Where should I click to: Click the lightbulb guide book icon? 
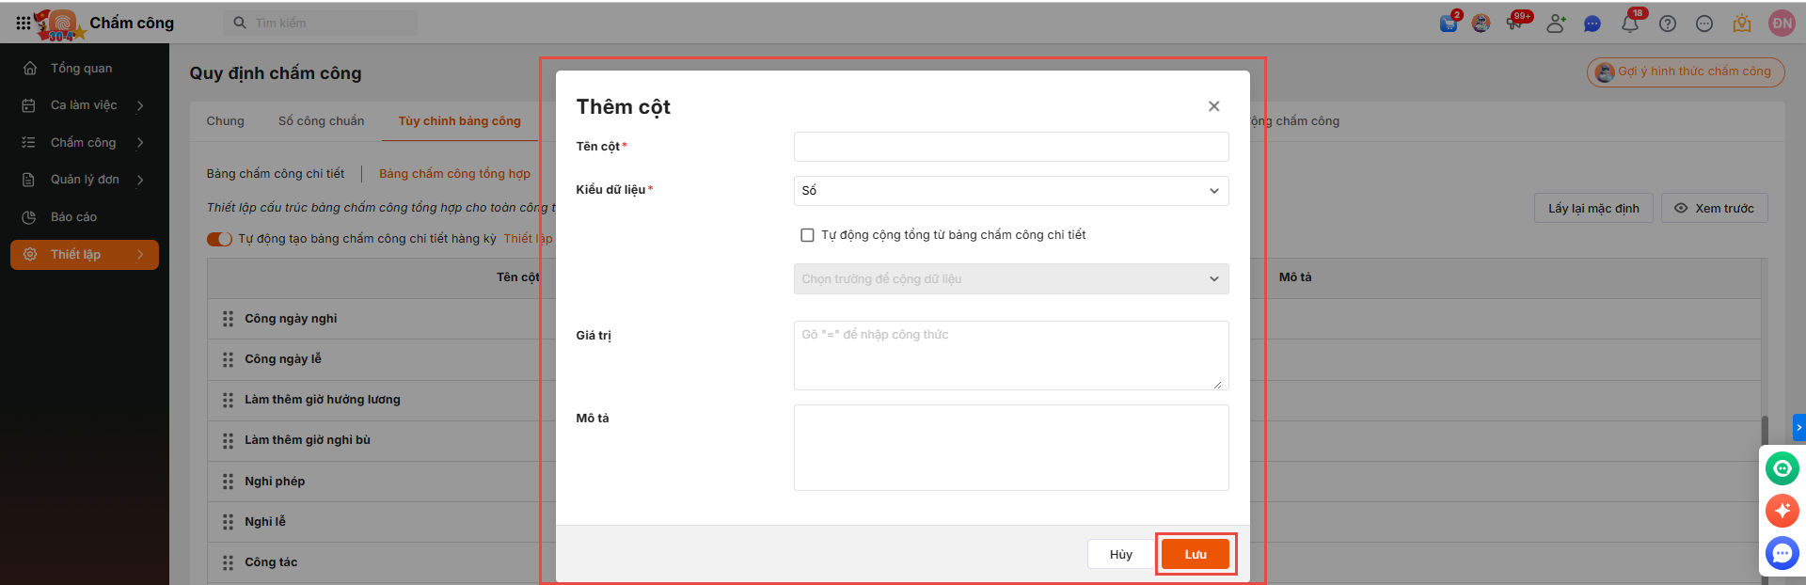pos(1742,24)
